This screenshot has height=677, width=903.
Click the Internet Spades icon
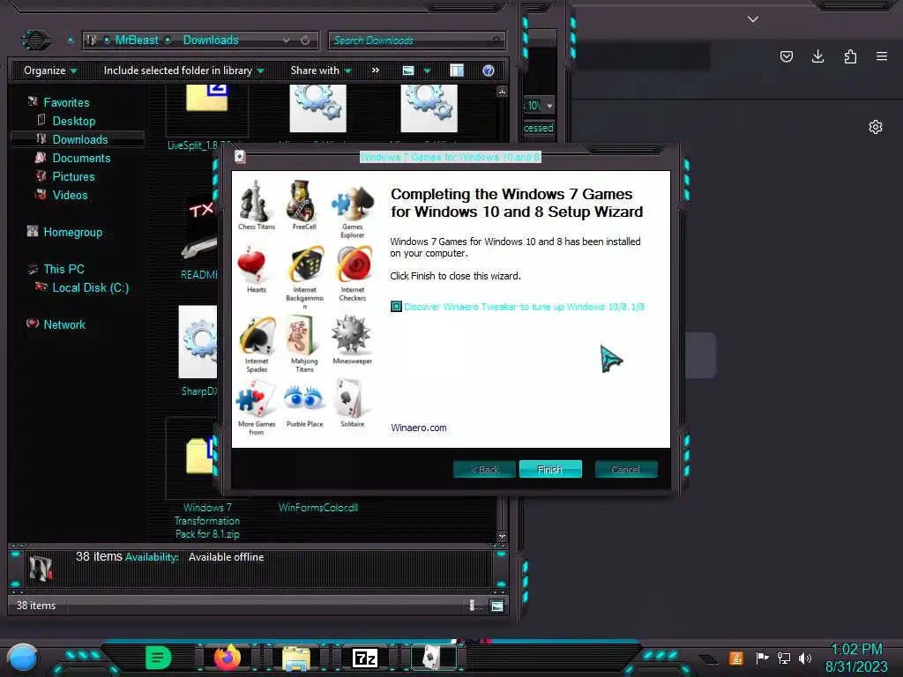[x=257, y=335]
